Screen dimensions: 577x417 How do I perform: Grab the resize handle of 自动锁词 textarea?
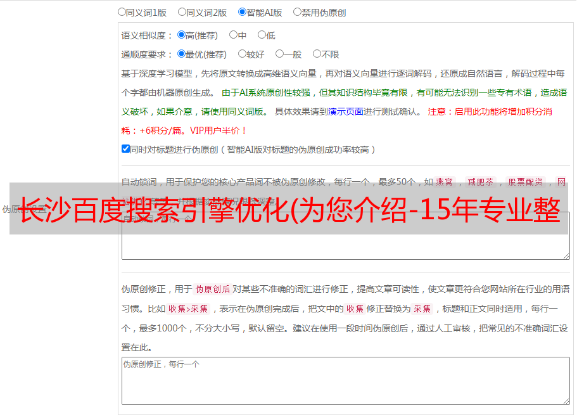[x=566, y=256]
